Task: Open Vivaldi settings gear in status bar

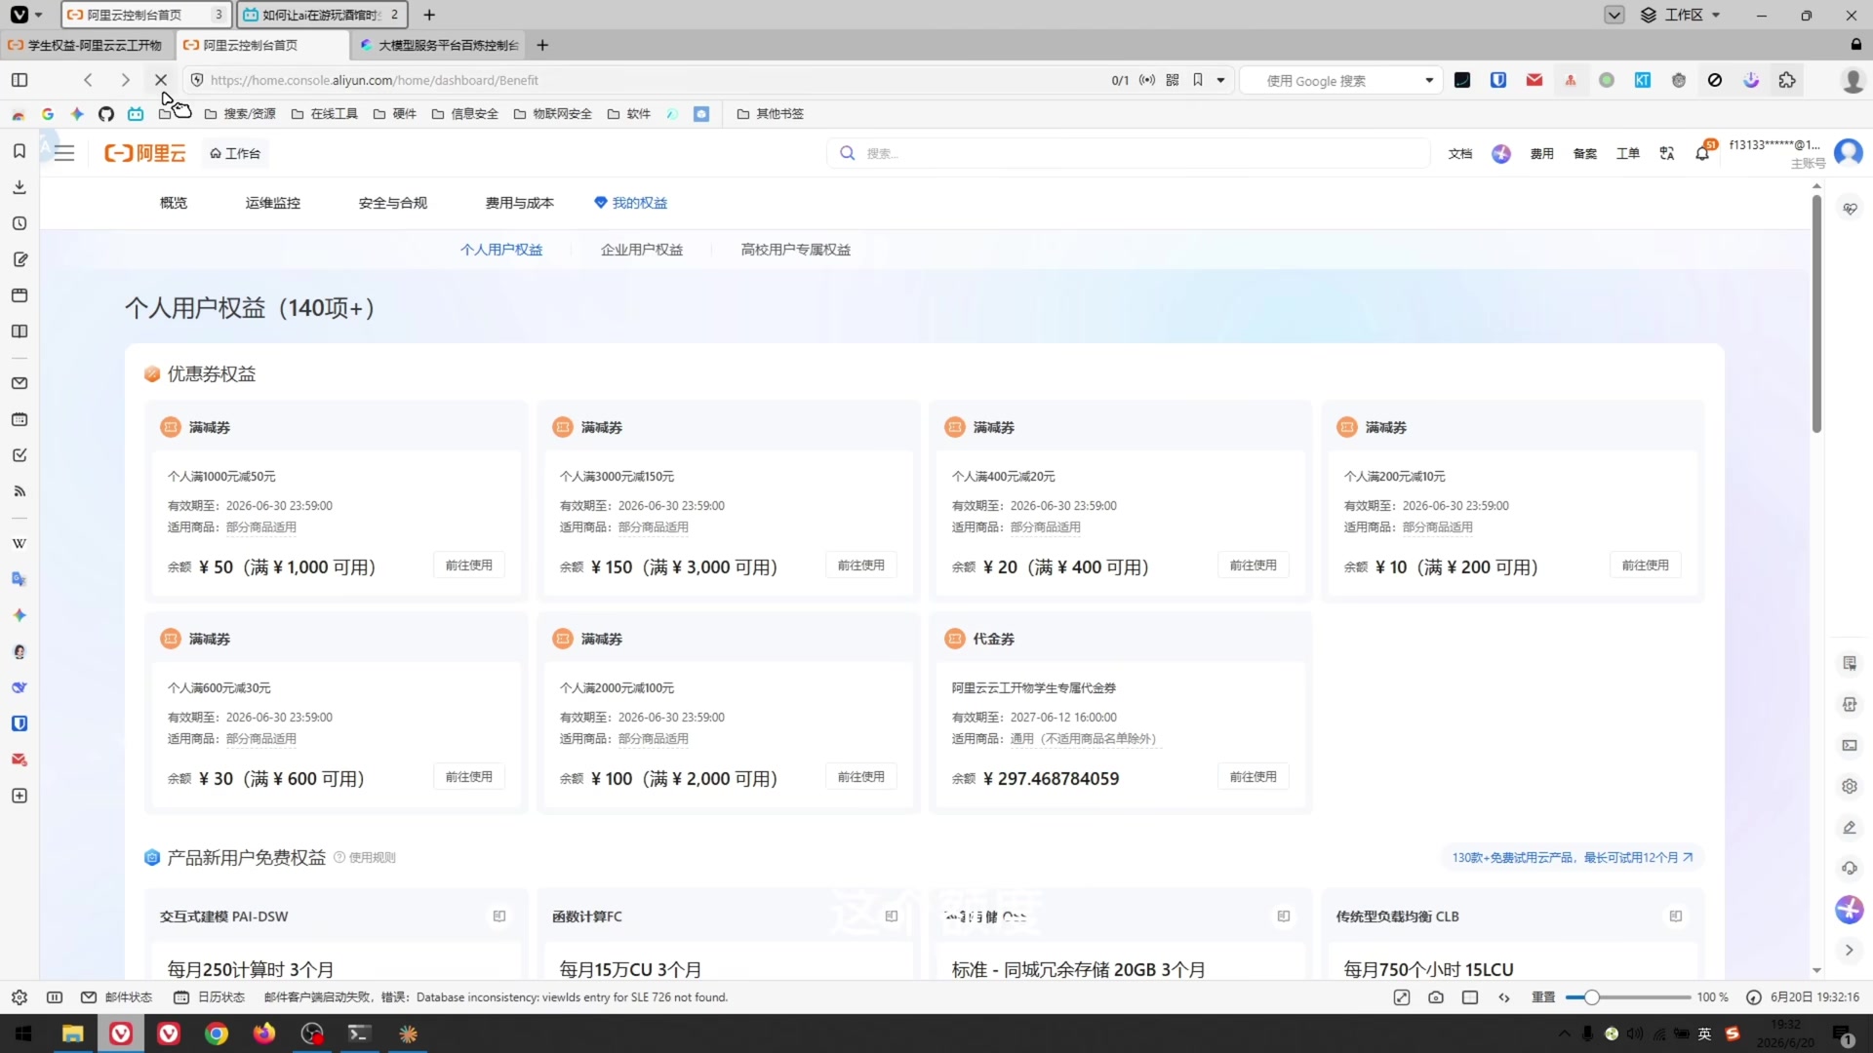Action: [20, 997]
